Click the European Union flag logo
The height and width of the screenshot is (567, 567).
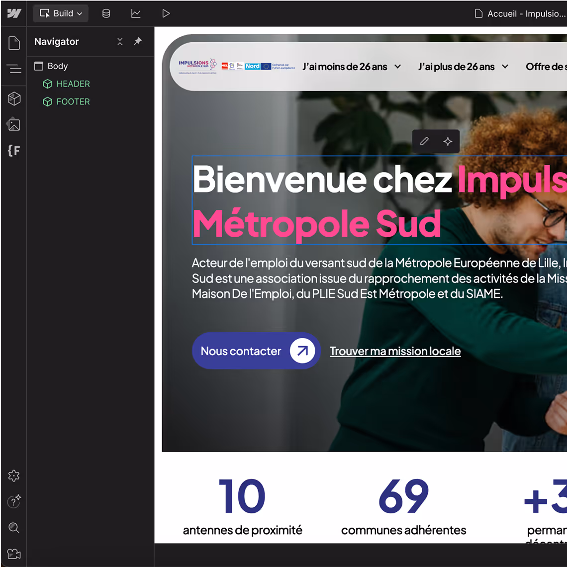(266, 66)
